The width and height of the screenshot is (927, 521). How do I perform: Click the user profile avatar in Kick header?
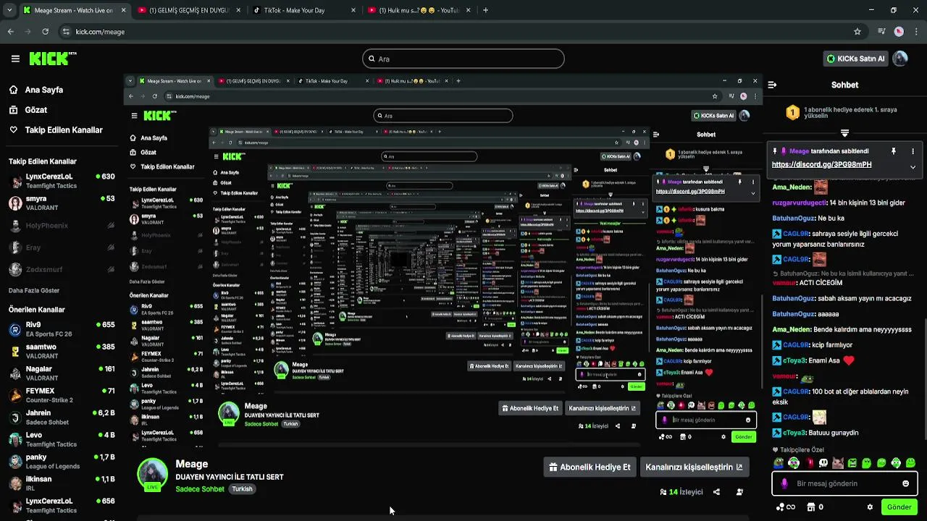coord(900,59)
